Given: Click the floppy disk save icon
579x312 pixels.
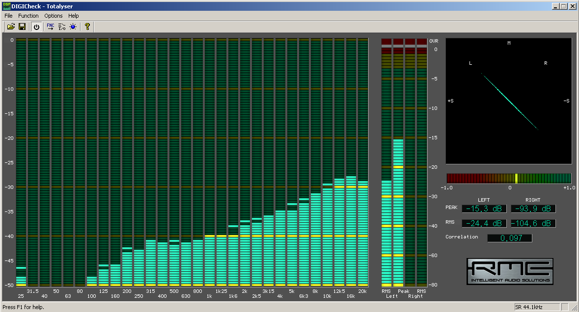Looking at the screenshot, I should pos(22,26).
